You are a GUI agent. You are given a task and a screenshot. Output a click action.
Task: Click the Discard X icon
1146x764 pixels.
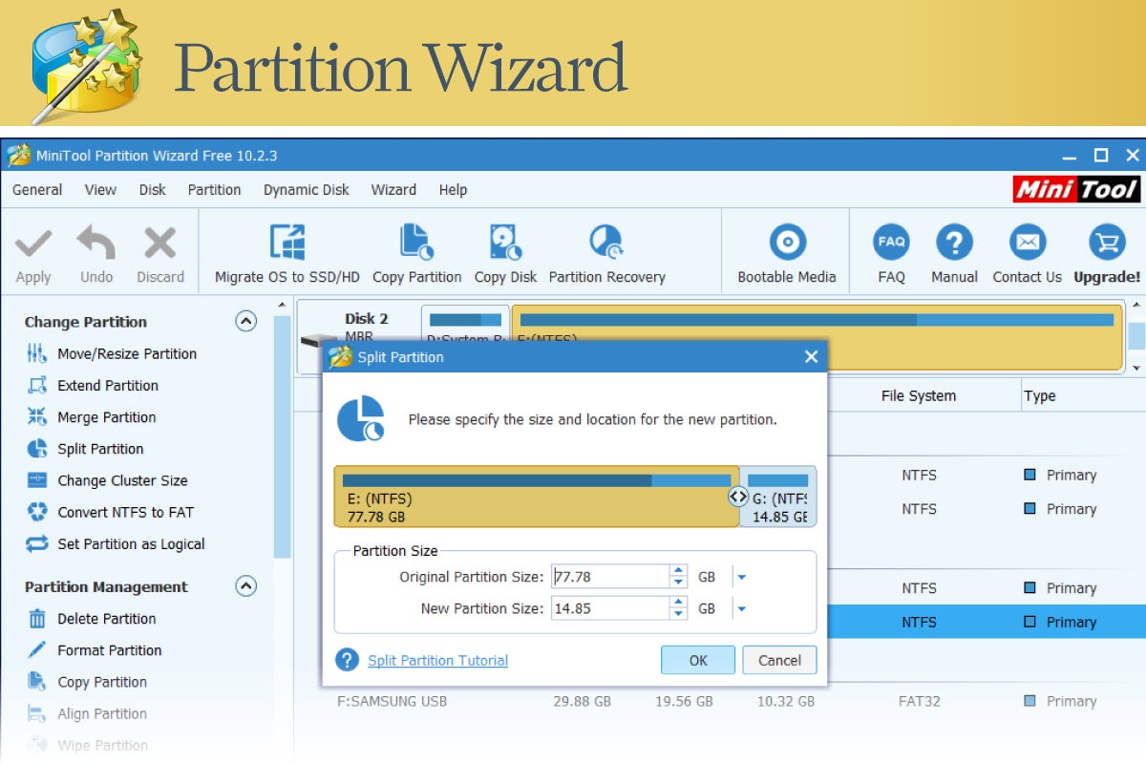click(x=159, y=243)
